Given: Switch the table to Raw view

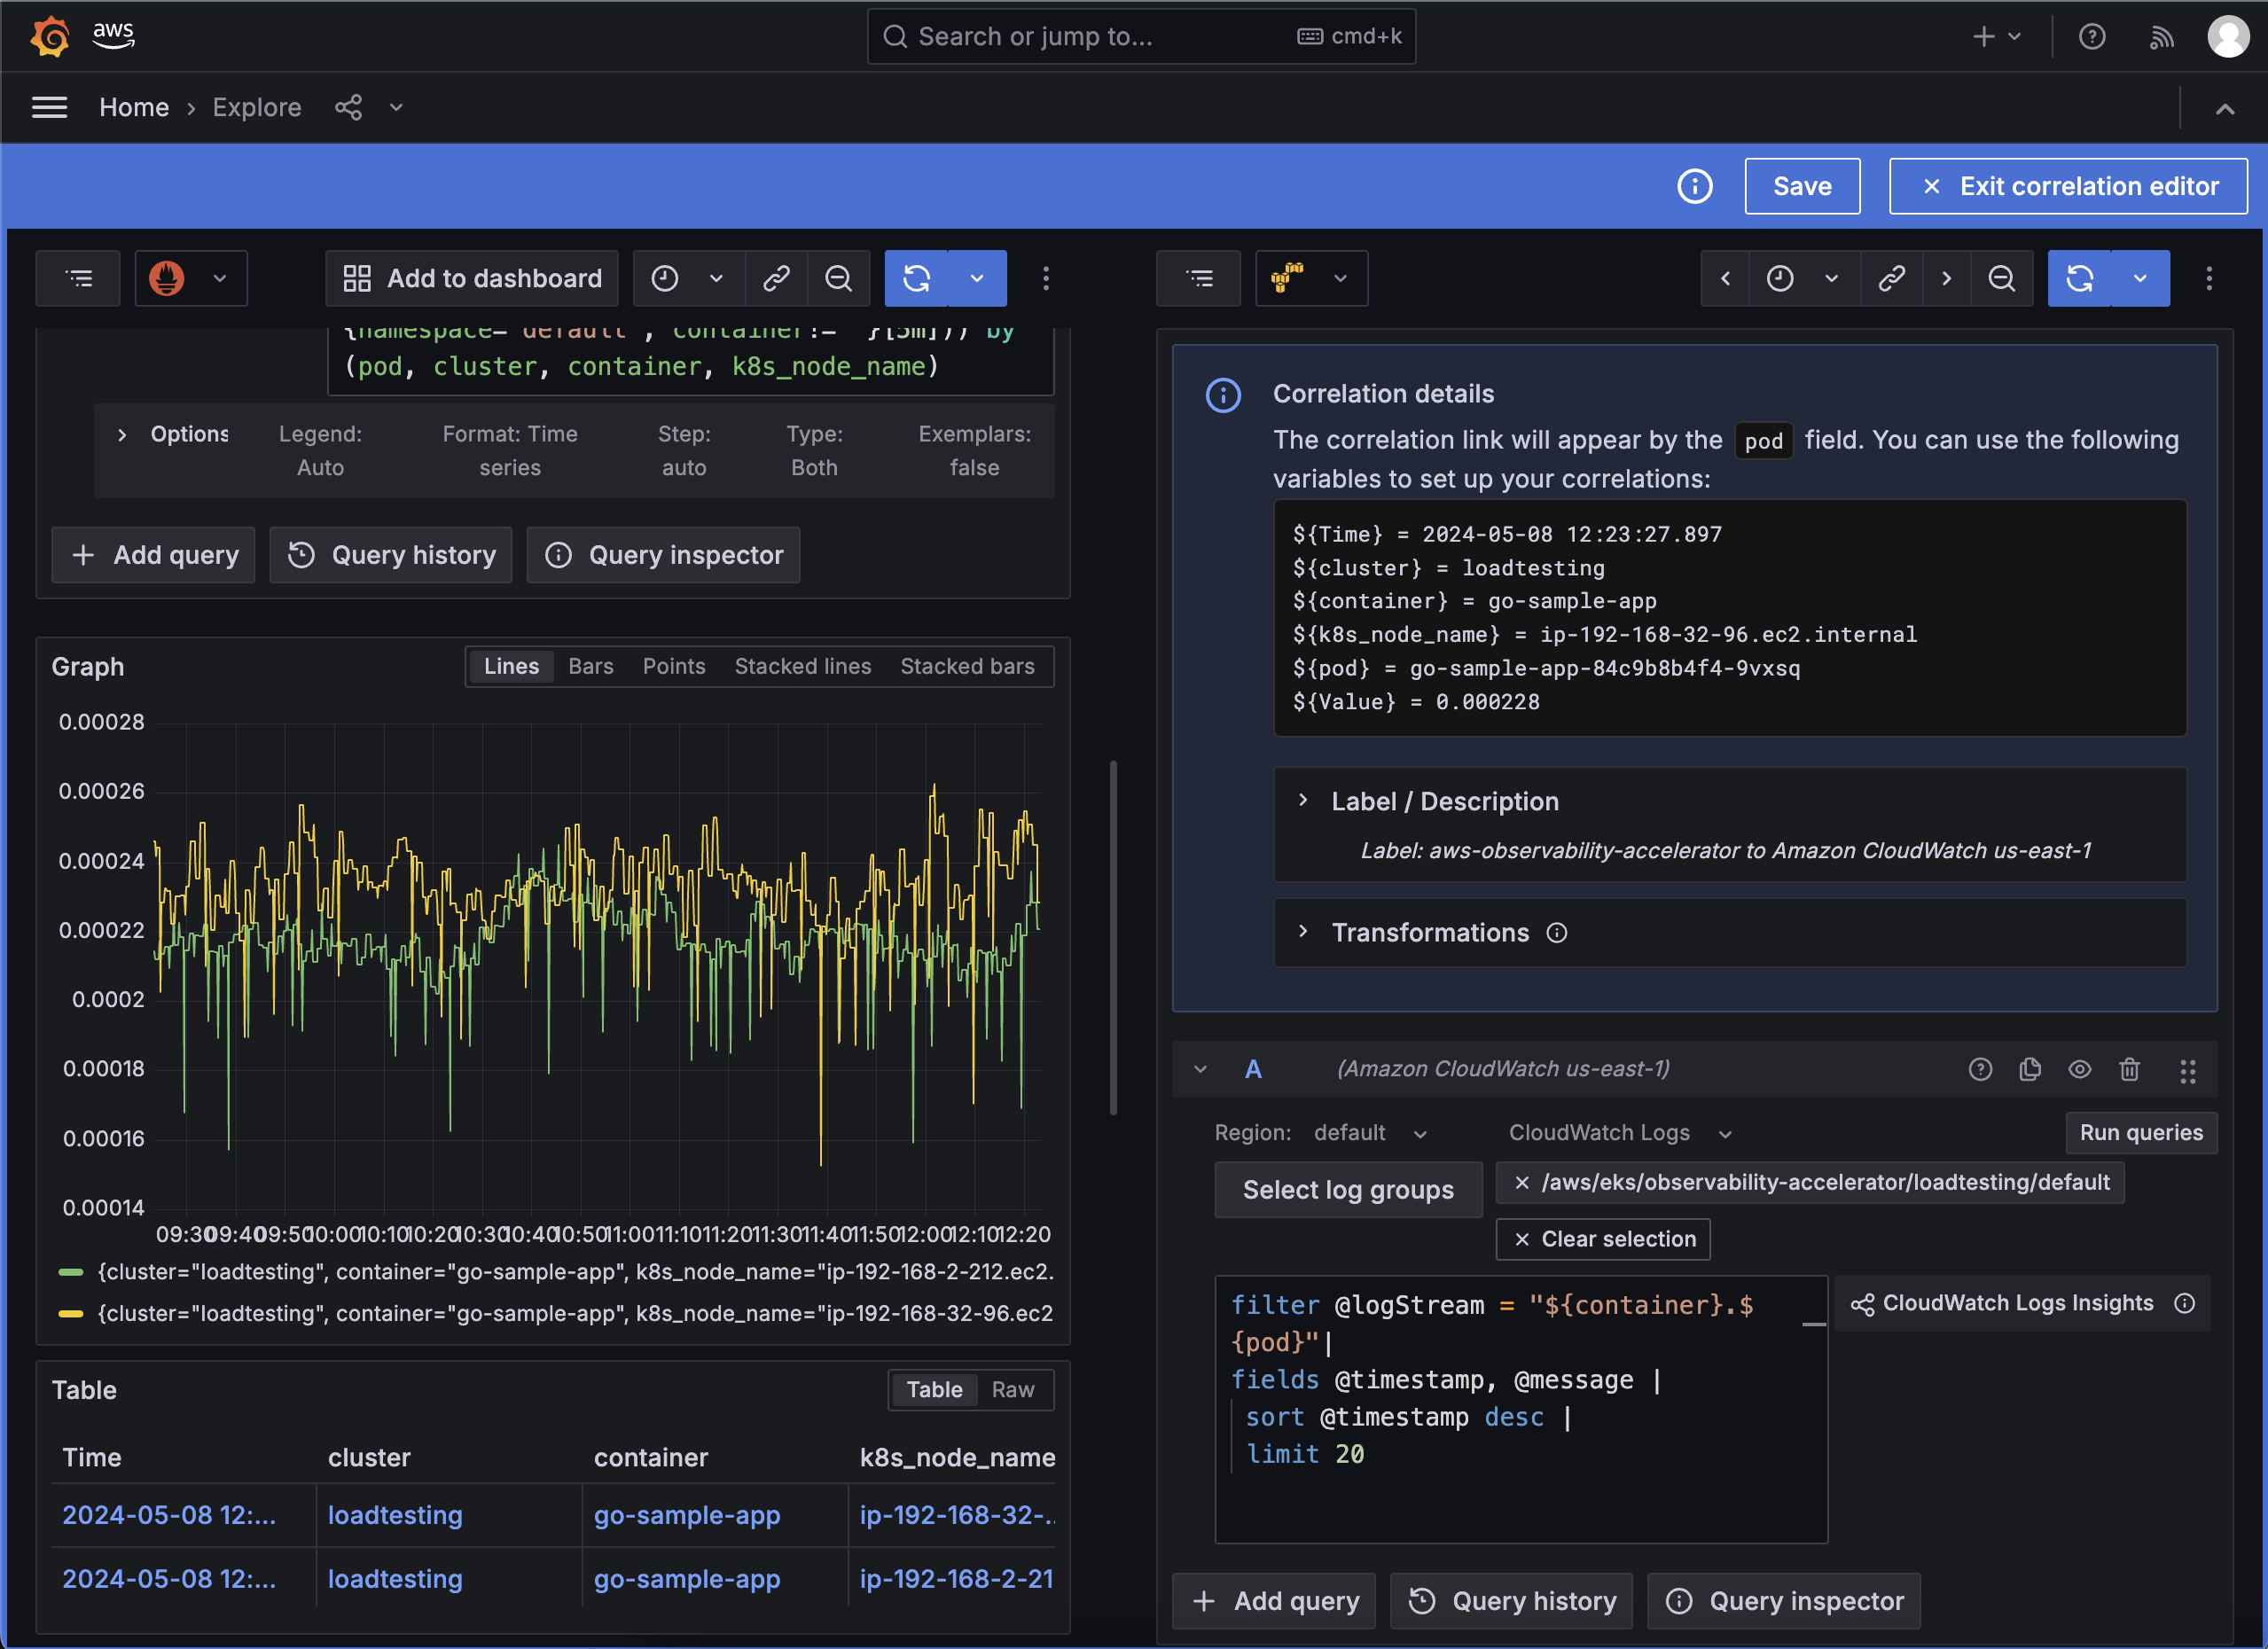Looking at the screenshot, I should (1013, 1389).
